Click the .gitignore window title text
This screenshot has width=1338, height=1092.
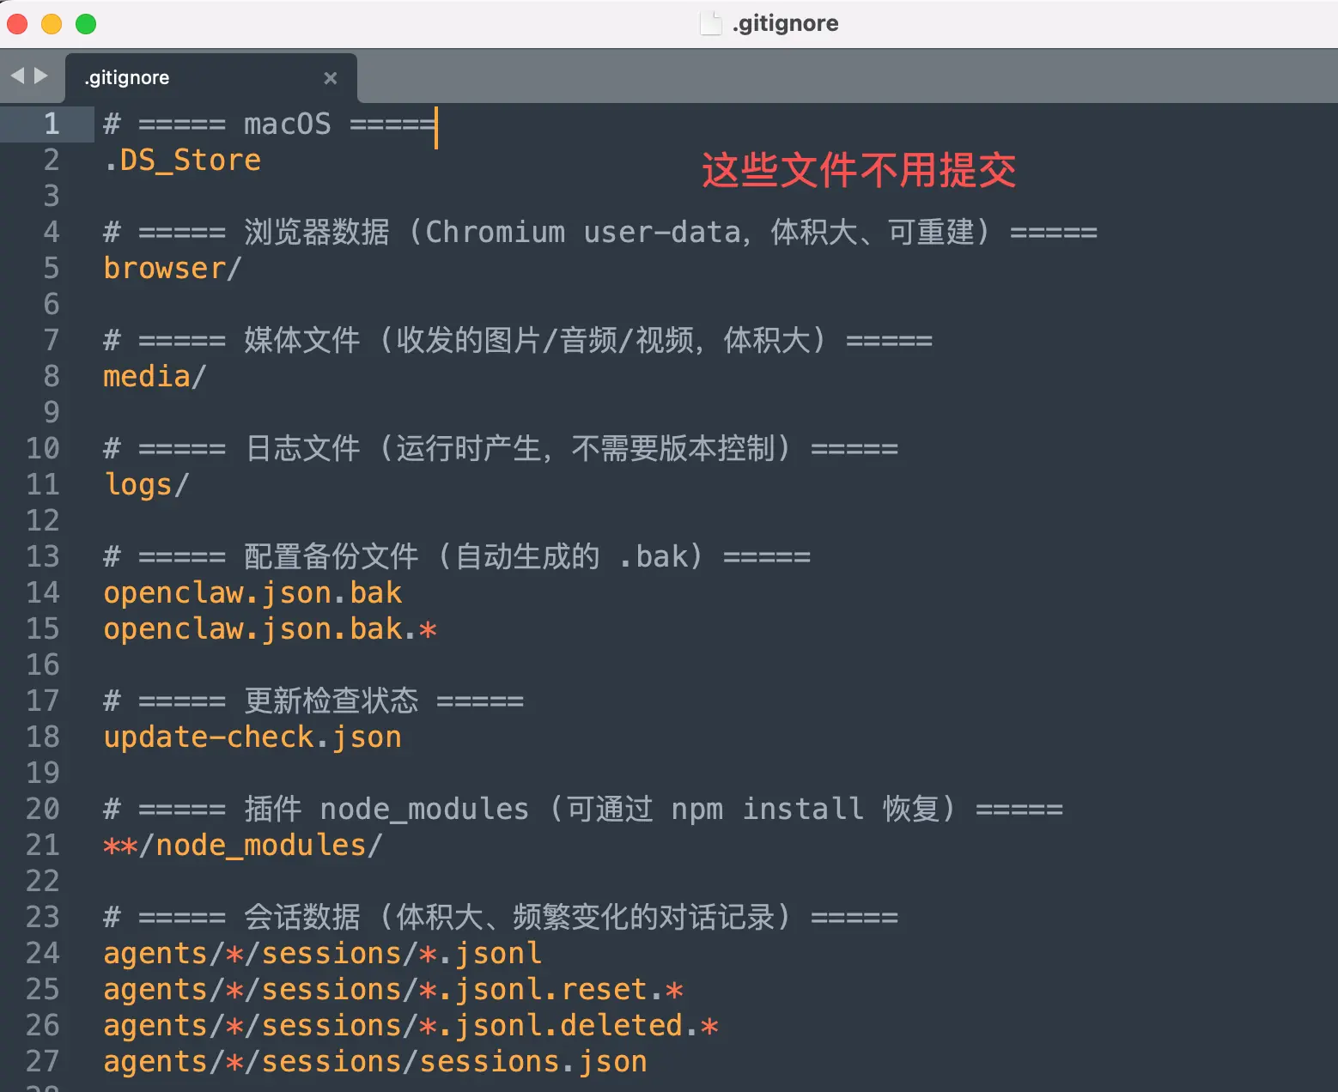coord(785,23)
